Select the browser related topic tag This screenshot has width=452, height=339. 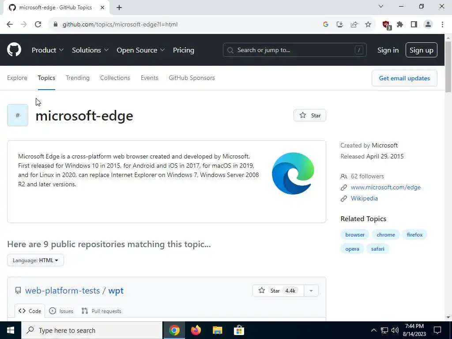pos(355,235)
